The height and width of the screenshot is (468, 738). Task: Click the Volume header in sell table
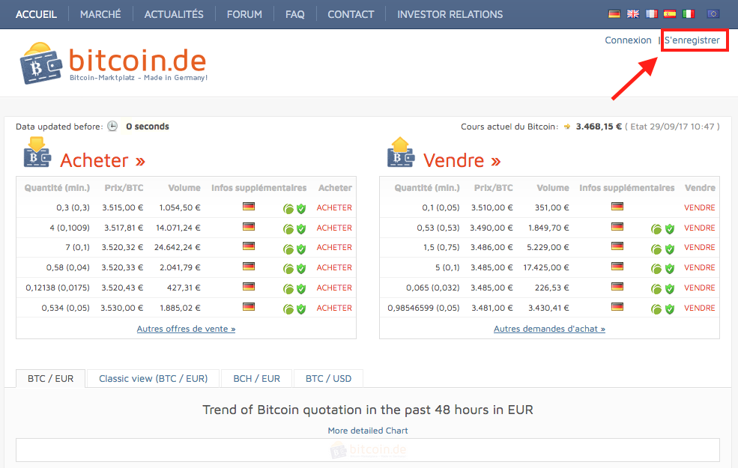[552, 188]
